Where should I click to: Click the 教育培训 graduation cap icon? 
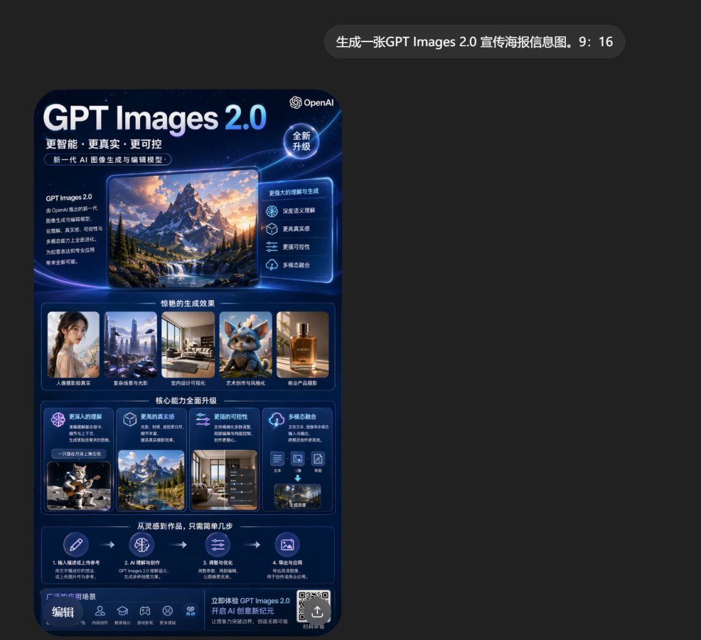[123, 611]
